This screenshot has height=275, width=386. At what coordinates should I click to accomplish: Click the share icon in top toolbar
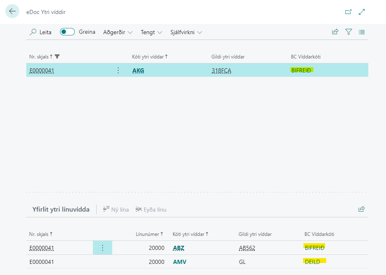click(335, 32)
